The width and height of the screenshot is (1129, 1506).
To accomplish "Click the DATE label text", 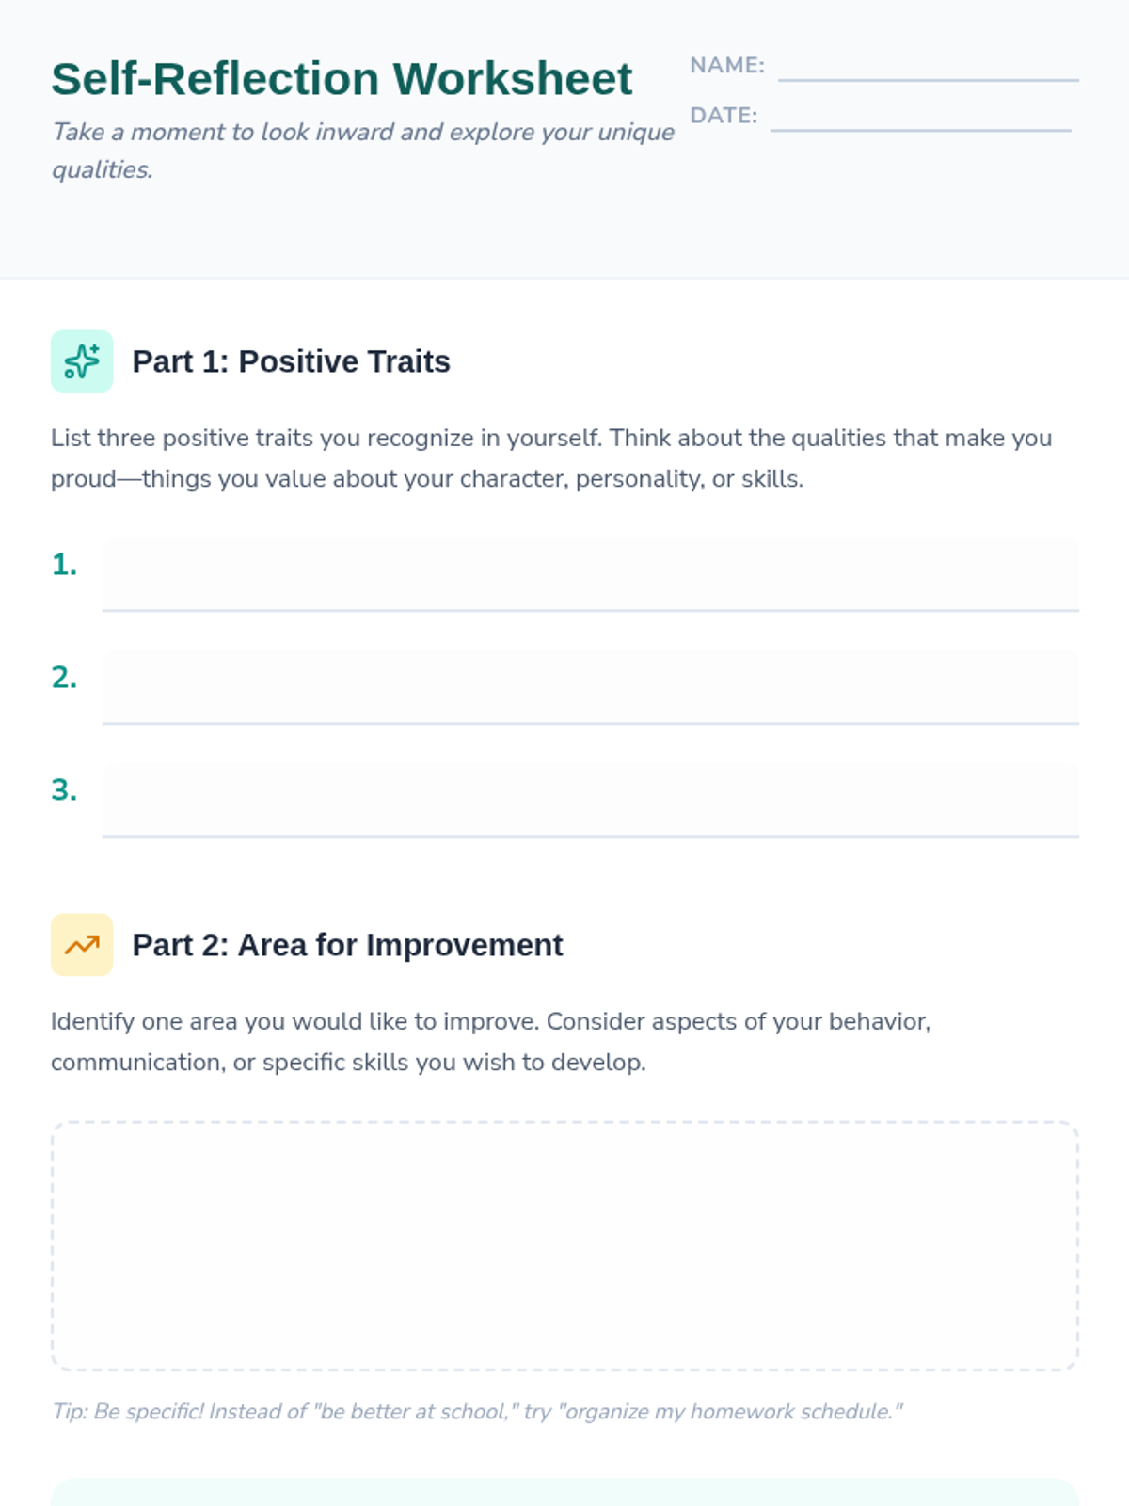I will click(x=724, y=116).
